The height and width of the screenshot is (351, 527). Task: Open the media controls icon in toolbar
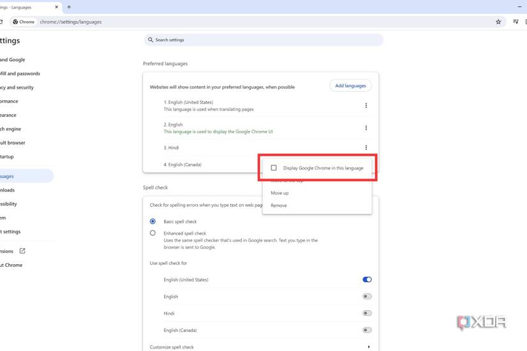coord(516,22)
